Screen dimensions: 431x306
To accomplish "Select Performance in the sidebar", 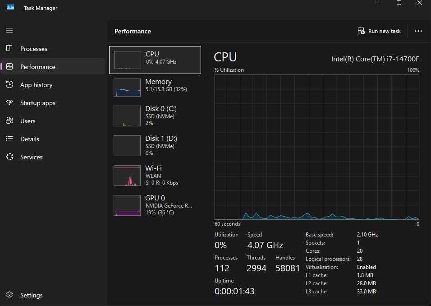I will coord(53,67).
